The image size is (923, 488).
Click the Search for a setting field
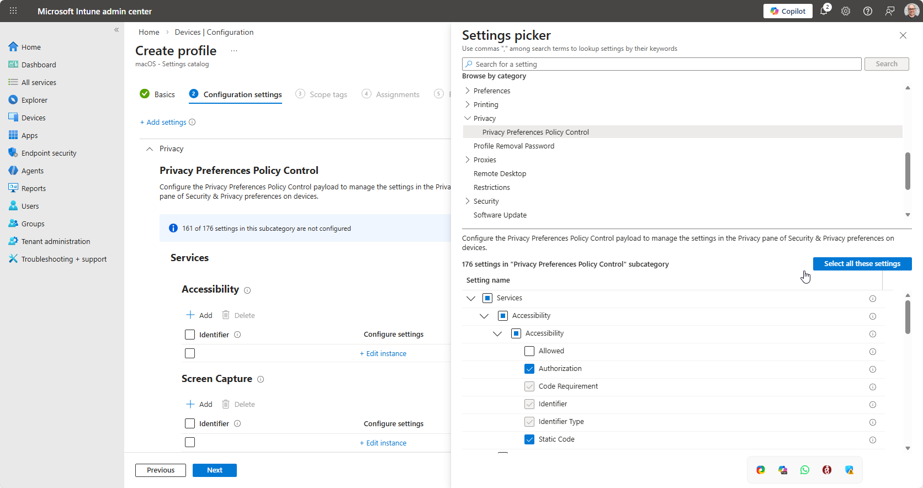tap(662, 64)
